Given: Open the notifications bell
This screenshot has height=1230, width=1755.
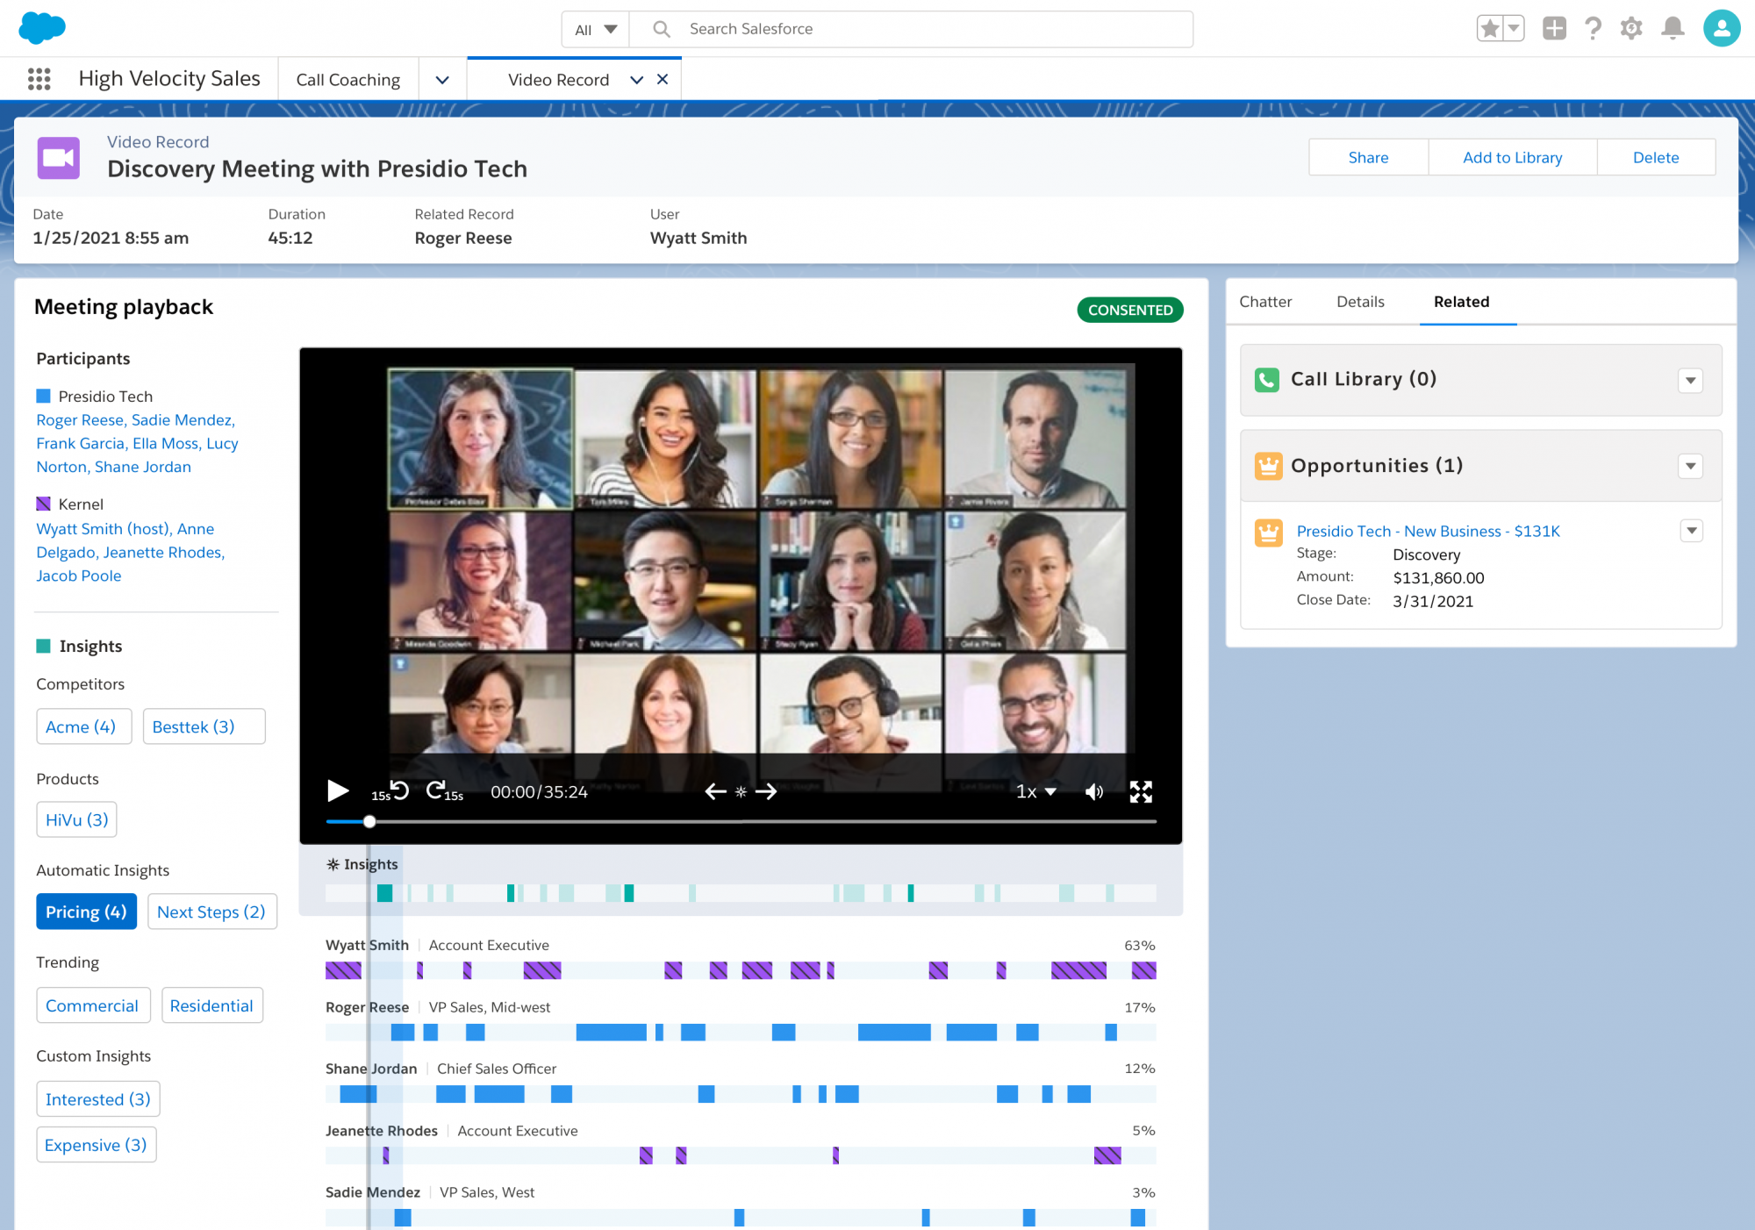Looking at the screenshot, I should click(x=1673, y=28).
